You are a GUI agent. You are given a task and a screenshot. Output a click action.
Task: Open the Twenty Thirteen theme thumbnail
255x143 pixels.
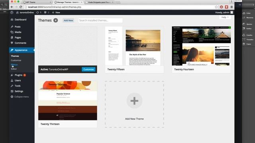(x=68, y=100)
